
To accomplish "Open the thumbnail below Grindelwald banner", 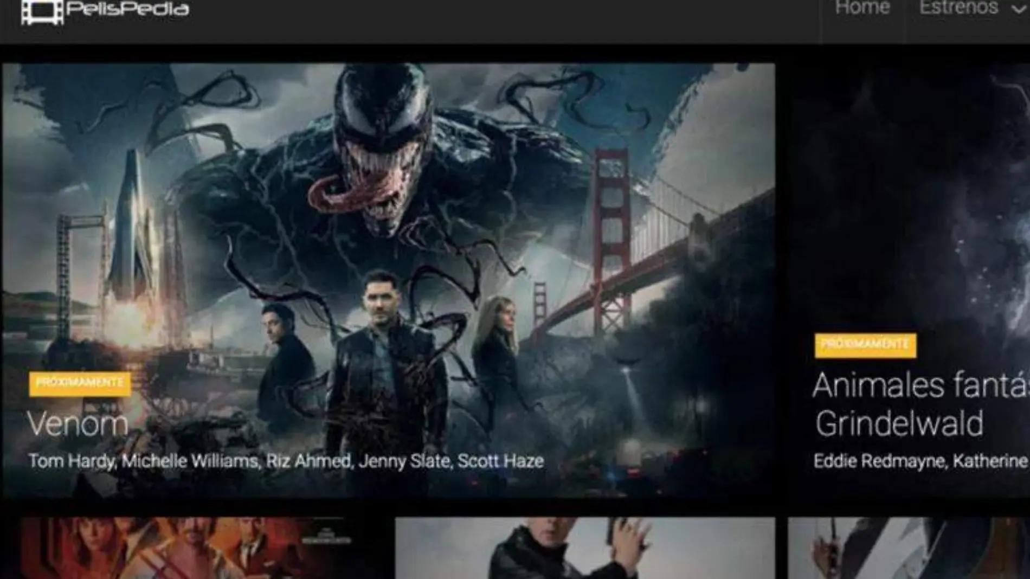I will point(909,548).
